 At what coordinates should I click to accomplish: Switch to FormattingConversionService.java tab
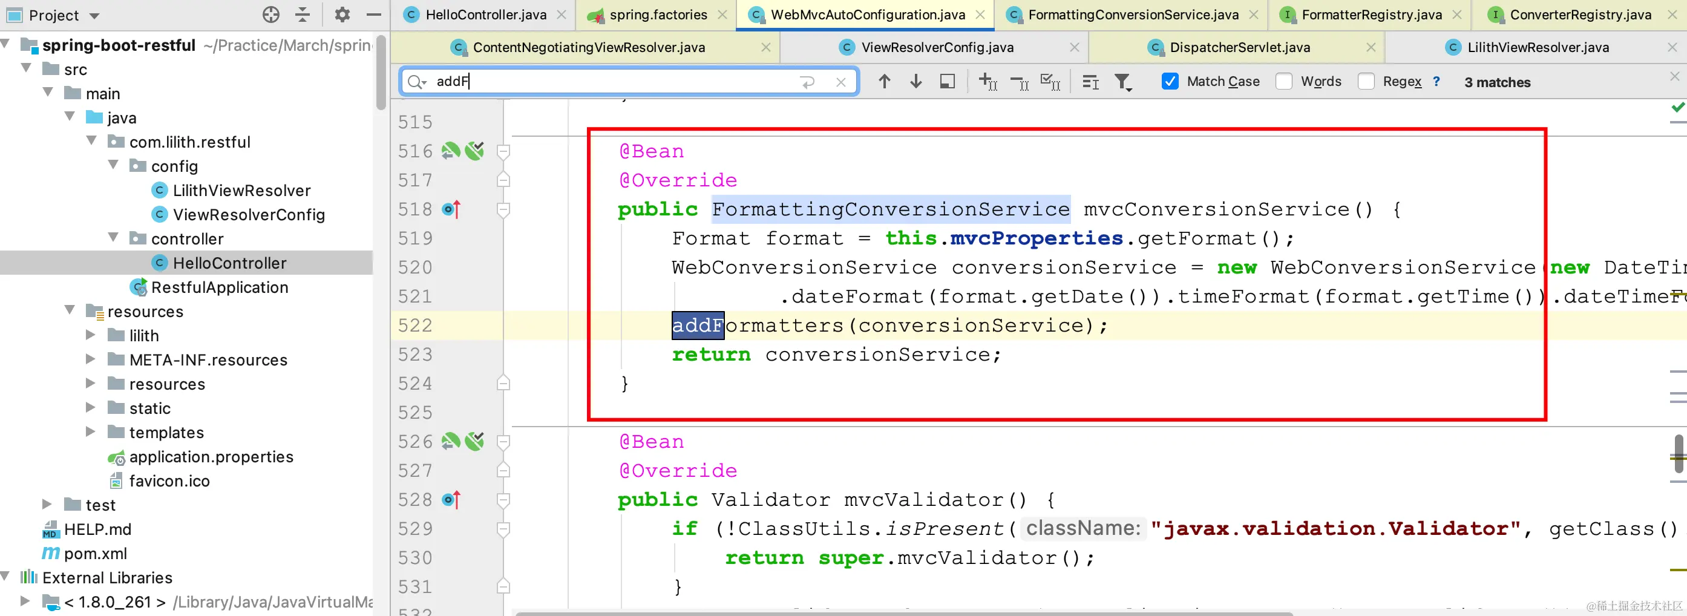pos(1133,15)
